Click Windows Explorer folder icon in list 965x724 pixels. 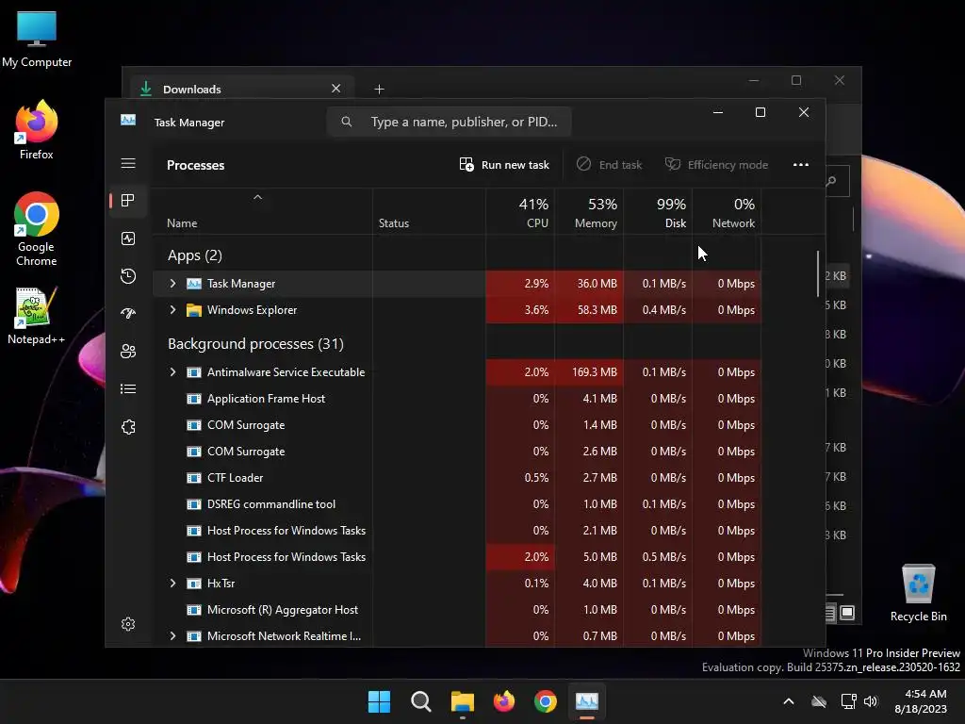(x=194, y=309)
